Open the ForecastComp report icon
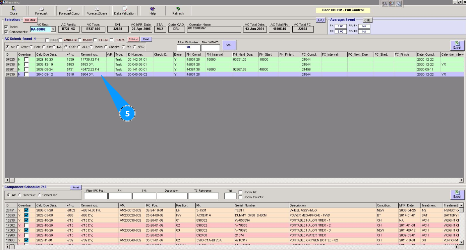Image resolution: width=466 pixels, height=250 pixels. [69, 9]
